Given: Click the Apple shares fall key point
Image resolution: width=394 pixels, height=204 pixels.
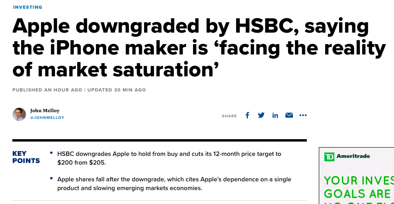Looking at the screenshot, I should [174, 184].
